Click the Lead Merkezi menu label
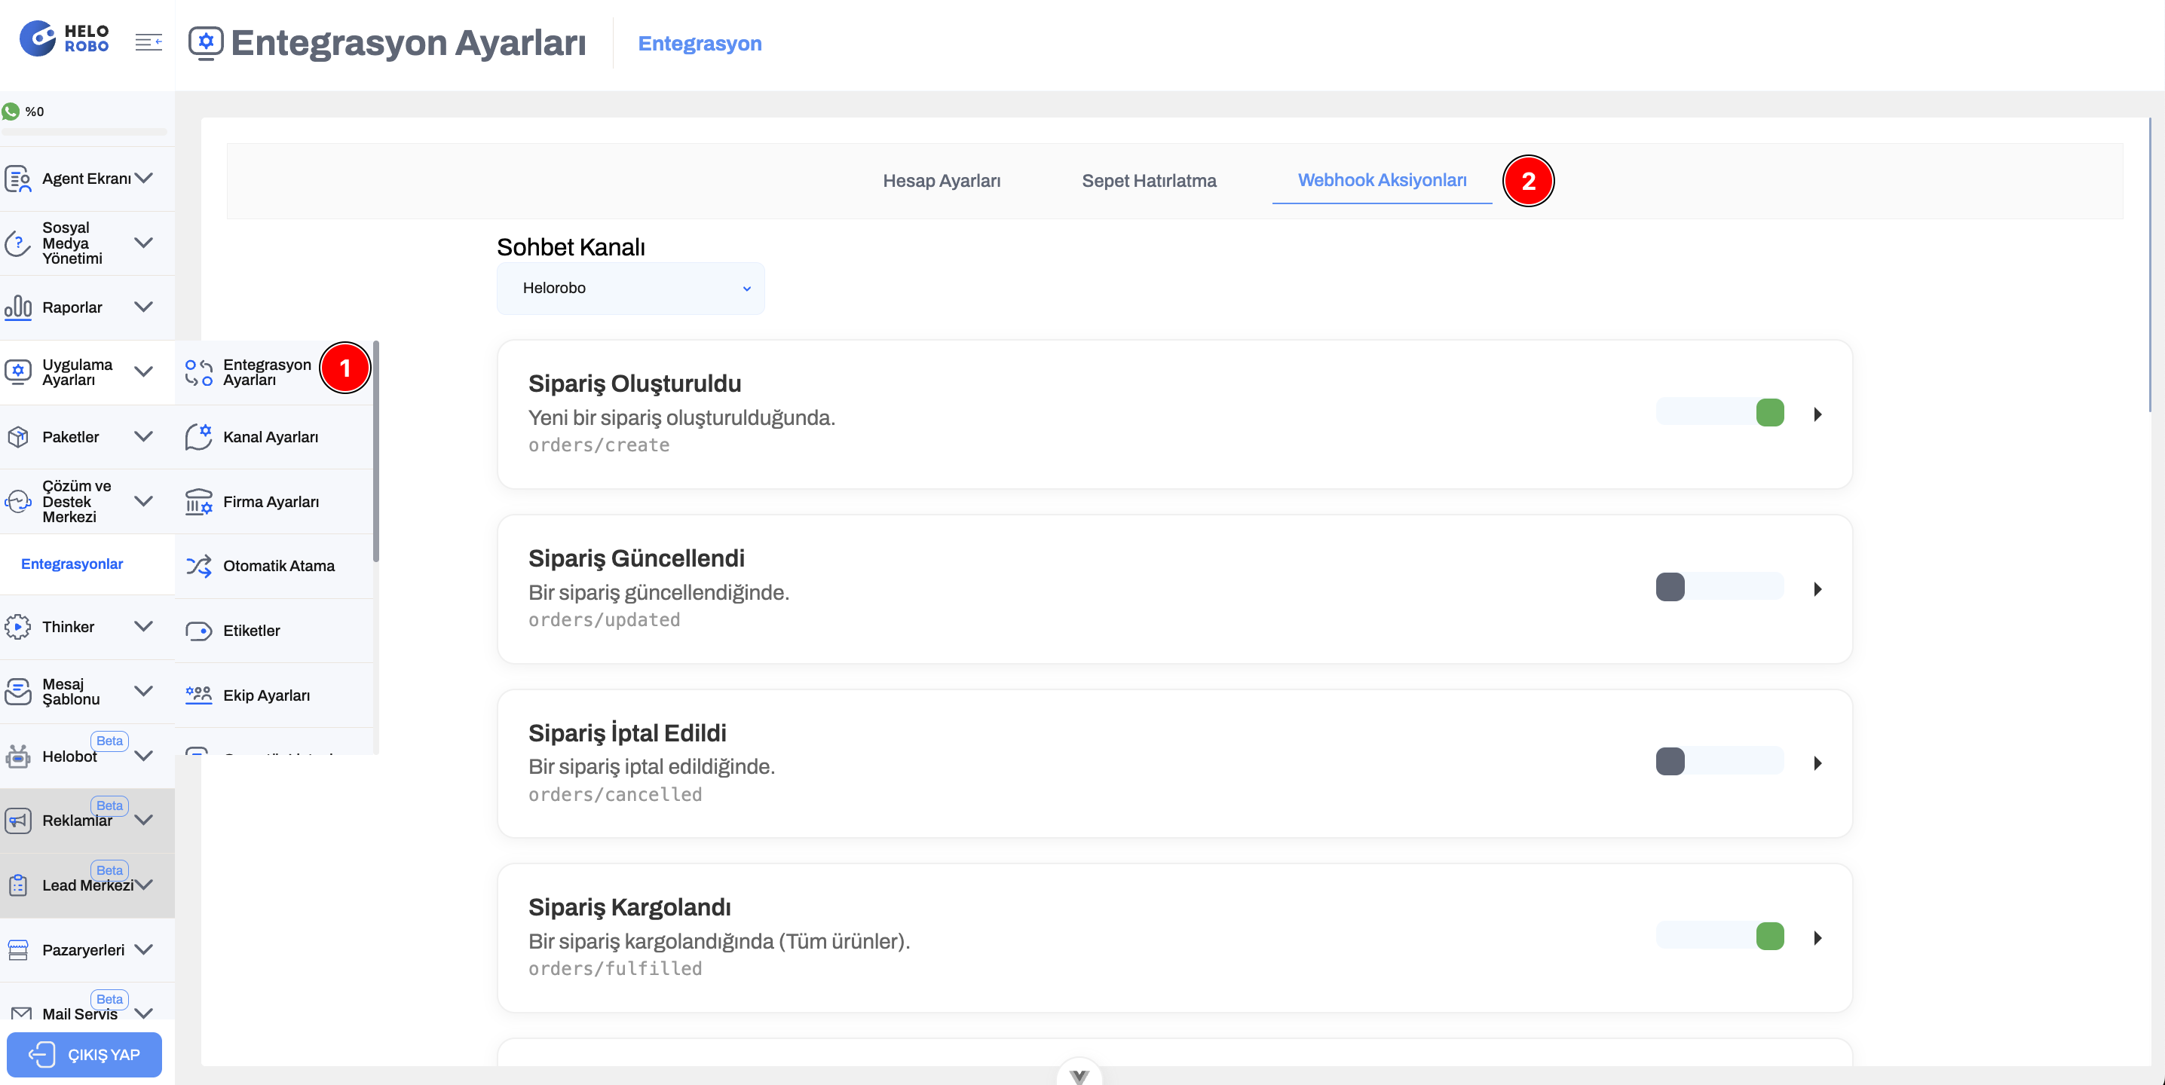 [x=87, y=885]
